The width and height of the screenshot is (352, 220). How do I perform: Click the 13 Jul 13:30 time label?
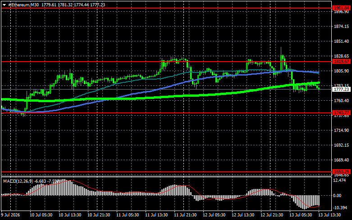[329, 215]
